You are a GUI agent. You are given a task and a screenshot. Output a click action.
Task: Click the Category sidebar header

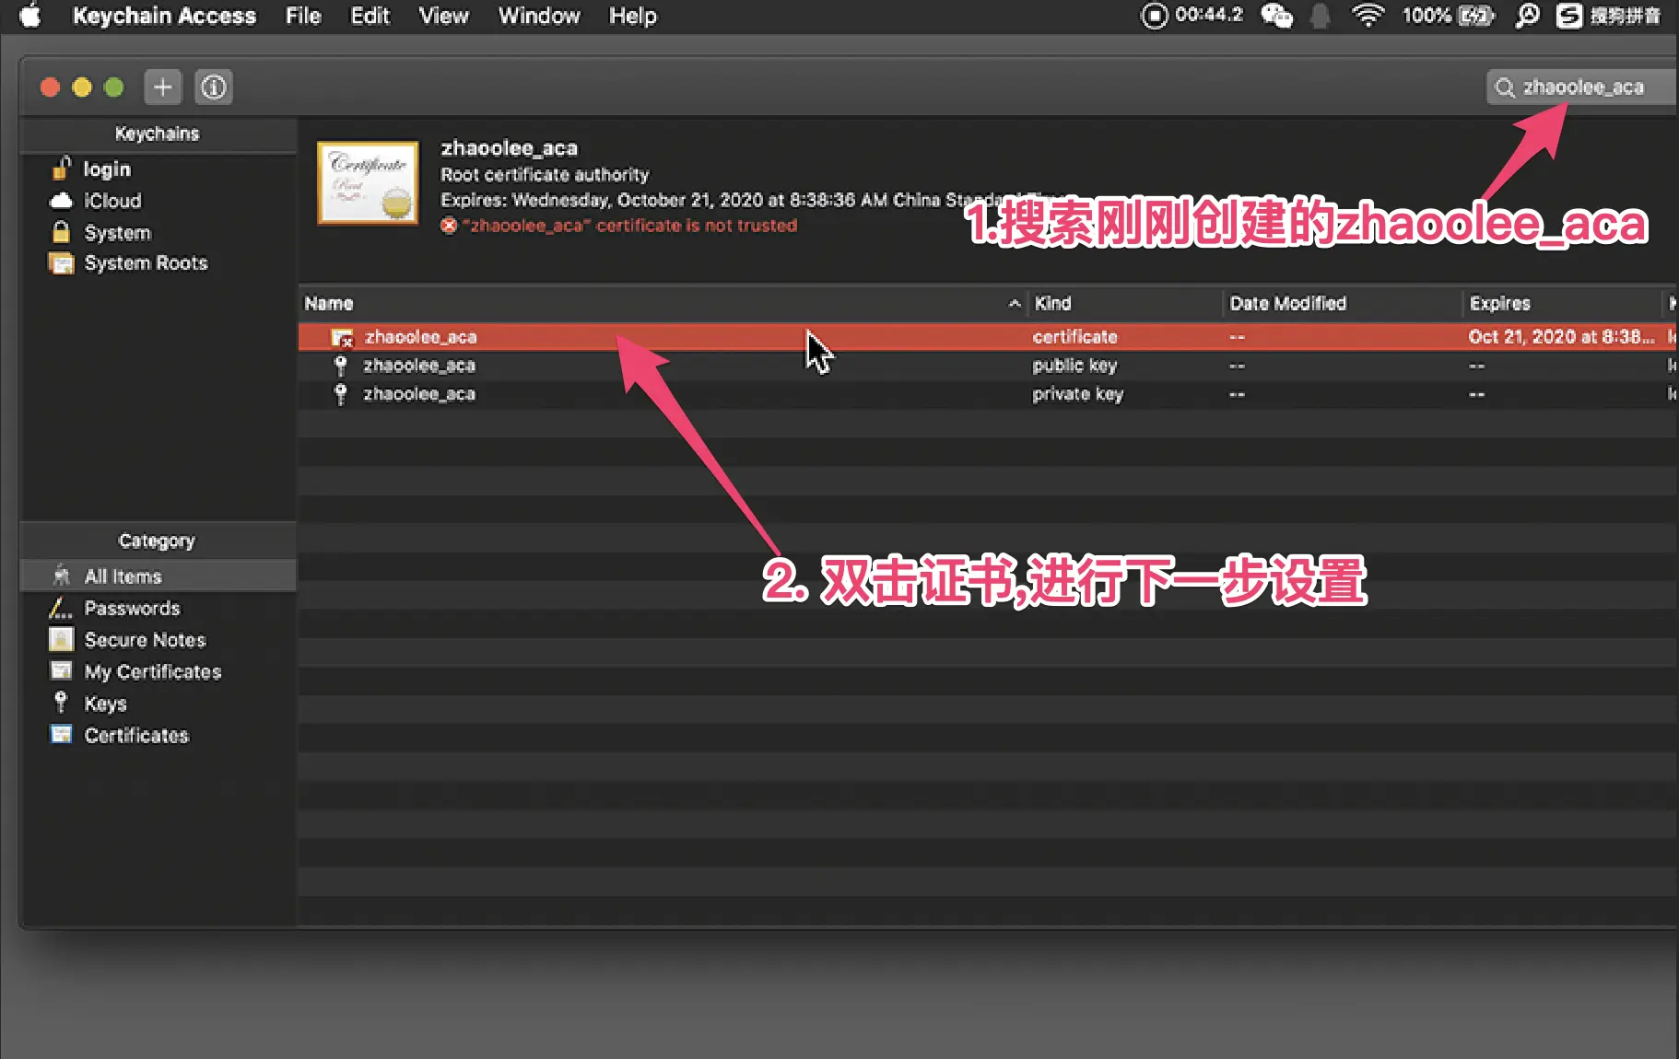click(x=157, y=541)
